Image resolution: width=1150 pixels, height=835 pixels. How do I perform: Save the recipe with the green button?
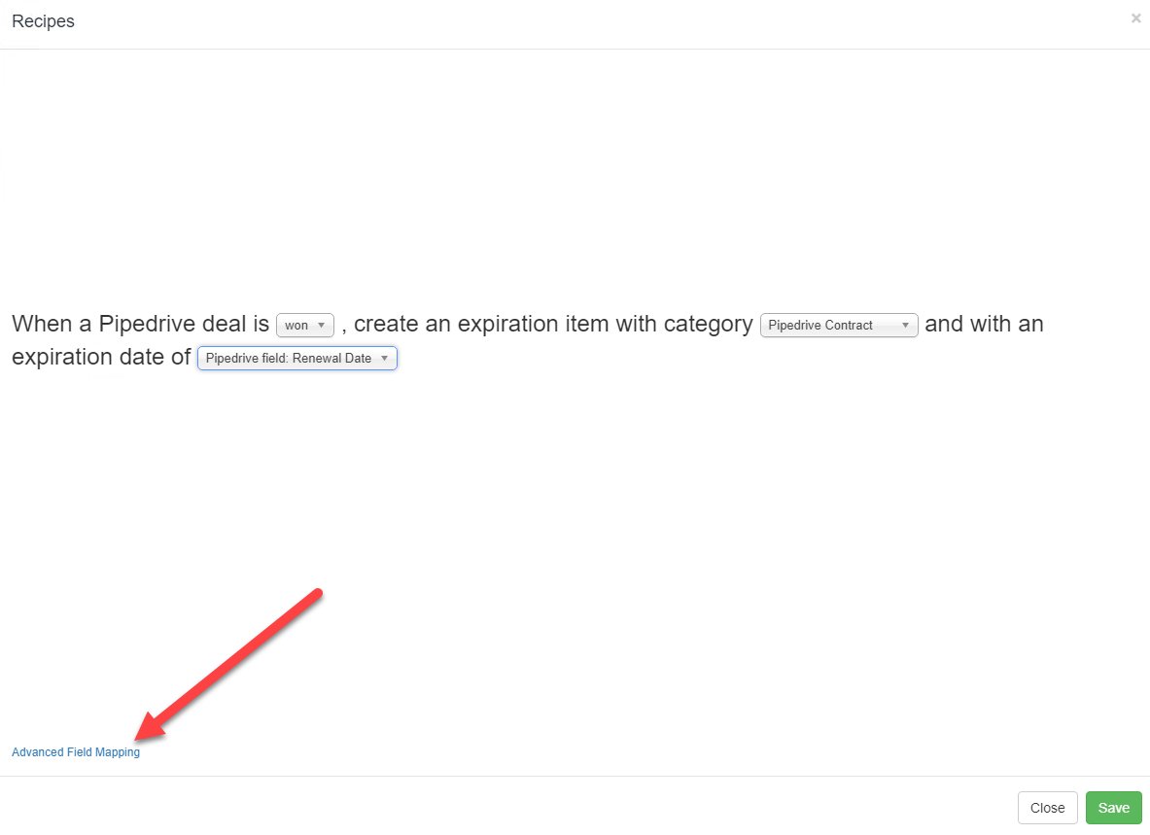(x=1113, y=808)
